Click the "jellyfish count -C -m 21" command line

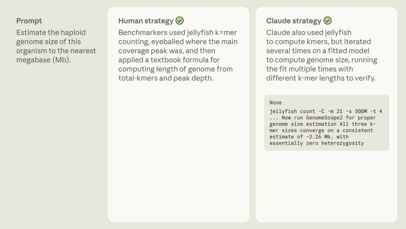tap(326, 111)
